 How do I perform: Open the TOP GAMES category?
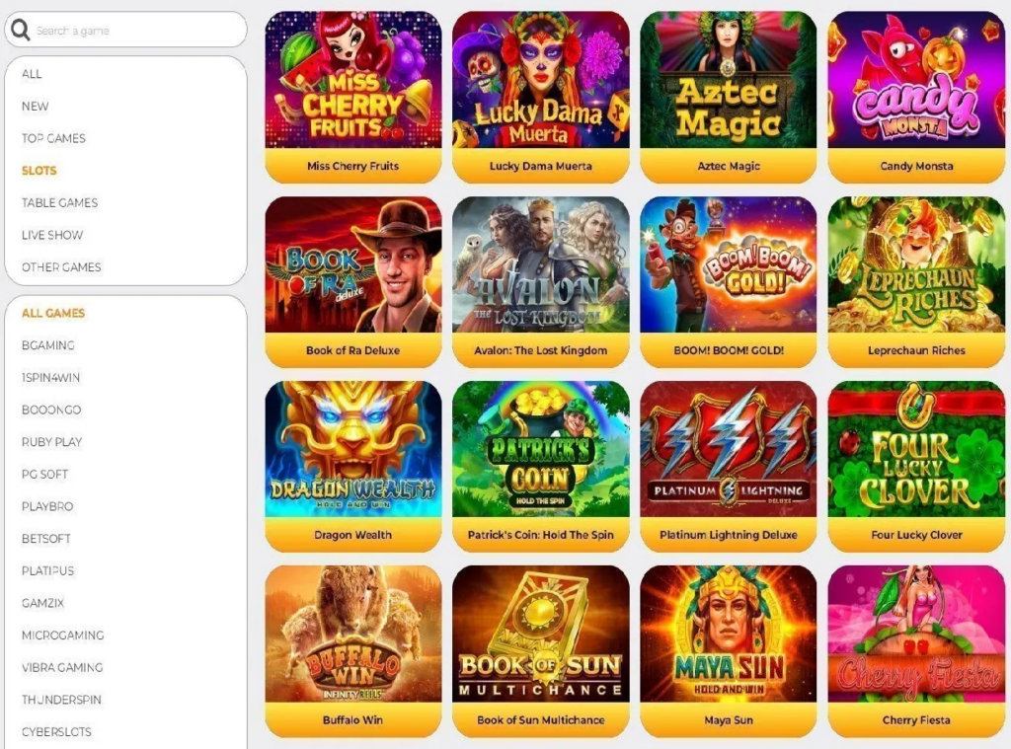tap(53, 138)
